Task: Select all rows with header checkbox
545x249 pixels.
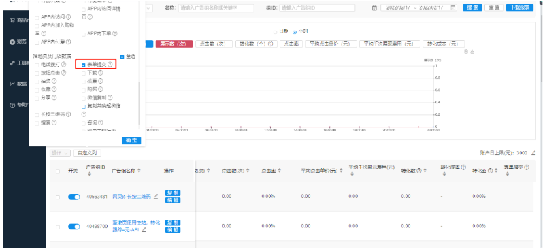Action: click(58, 171)
